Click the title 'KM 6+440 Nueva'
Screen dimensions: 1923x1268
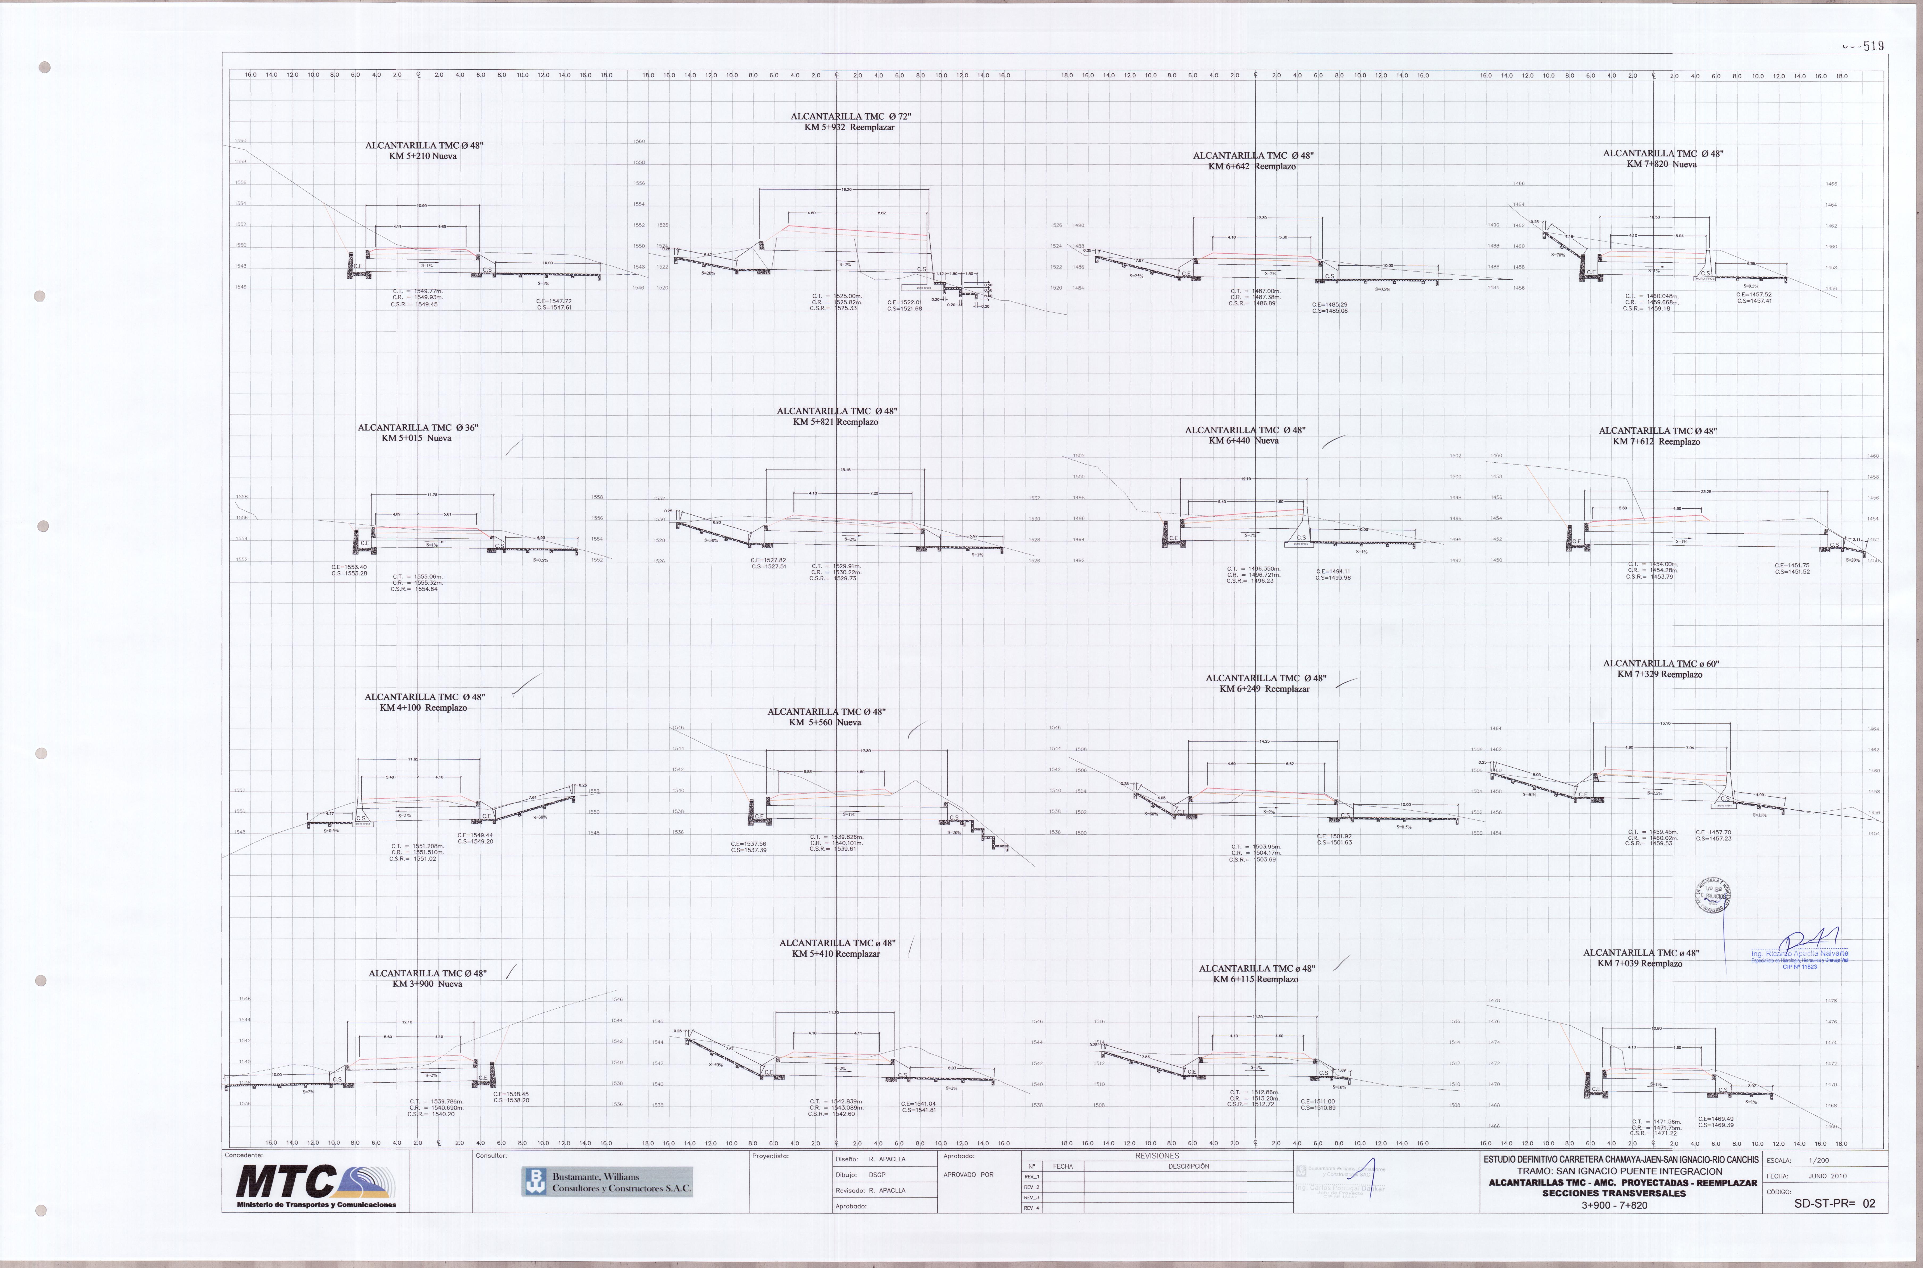[1244, 441]
